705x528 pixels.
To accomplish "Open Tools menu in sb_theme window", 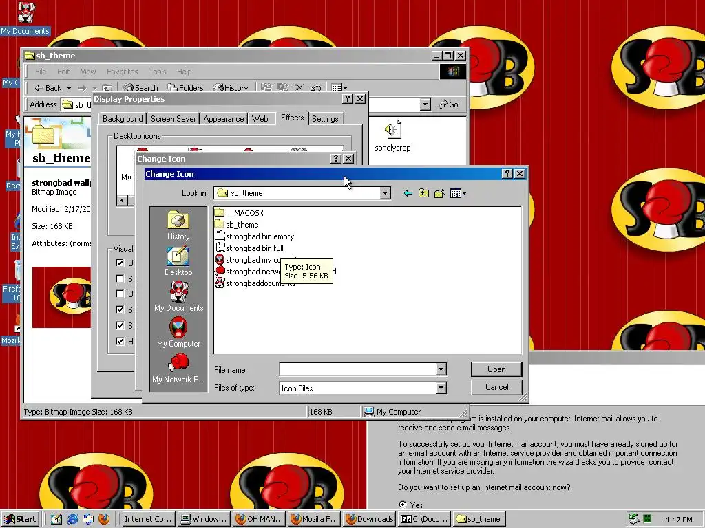I will 158,71.
